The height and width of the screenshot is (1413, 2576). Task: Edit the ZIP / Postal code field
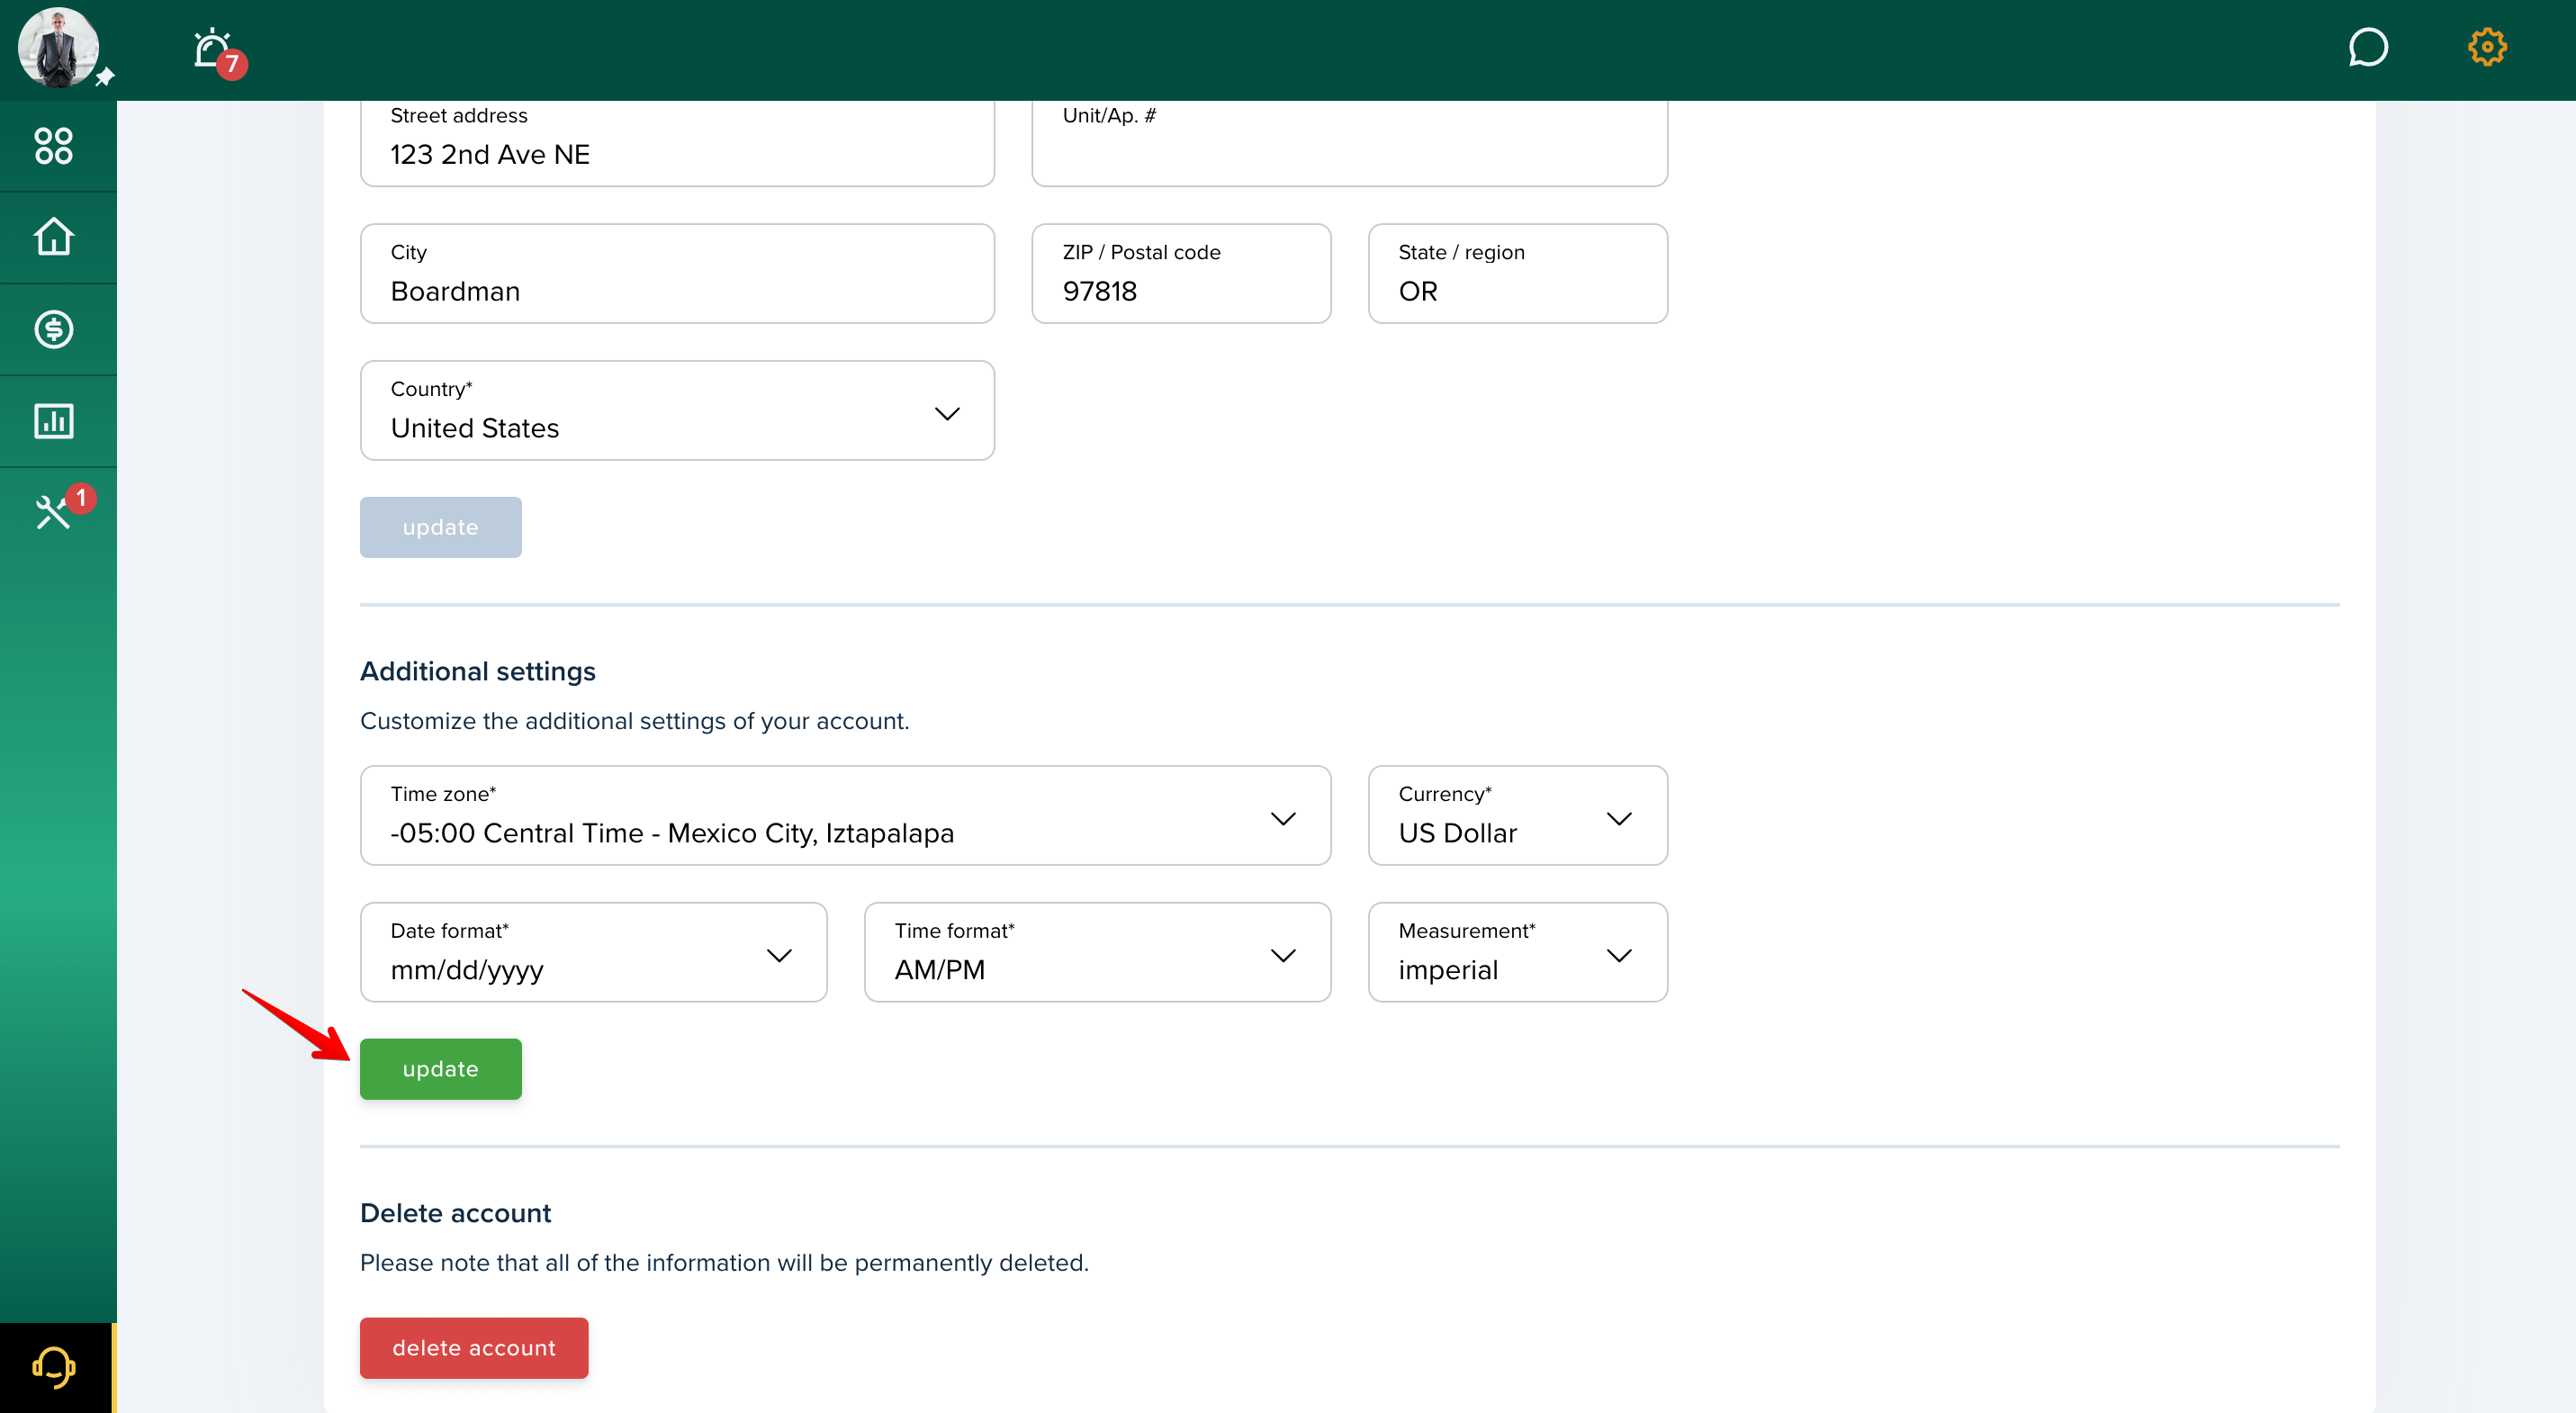tap(1181, 273)
